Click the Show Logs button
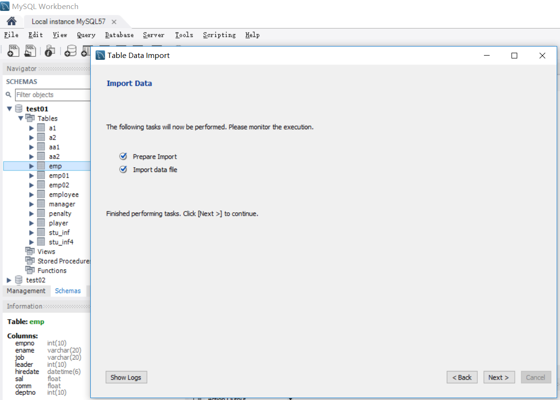560x400 pixels. click(x=126, y=377)
